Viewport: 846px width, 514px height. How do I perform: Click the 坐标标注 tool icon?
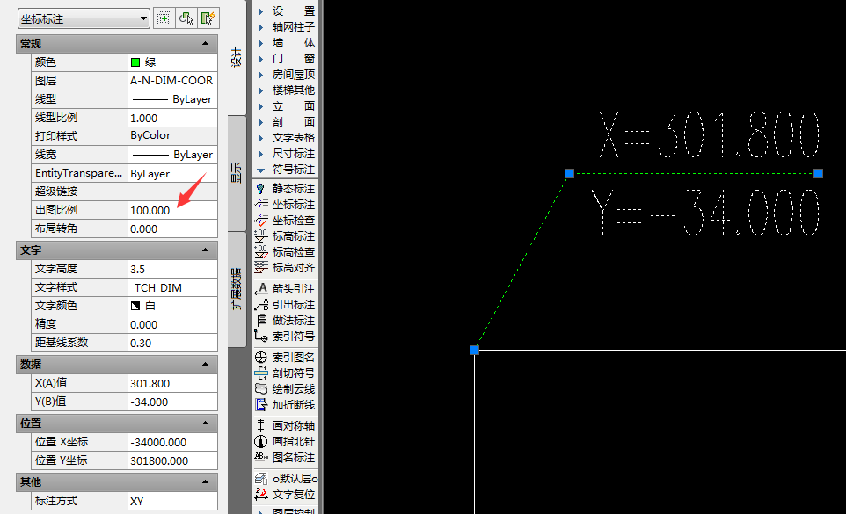(x=260, y=204)
